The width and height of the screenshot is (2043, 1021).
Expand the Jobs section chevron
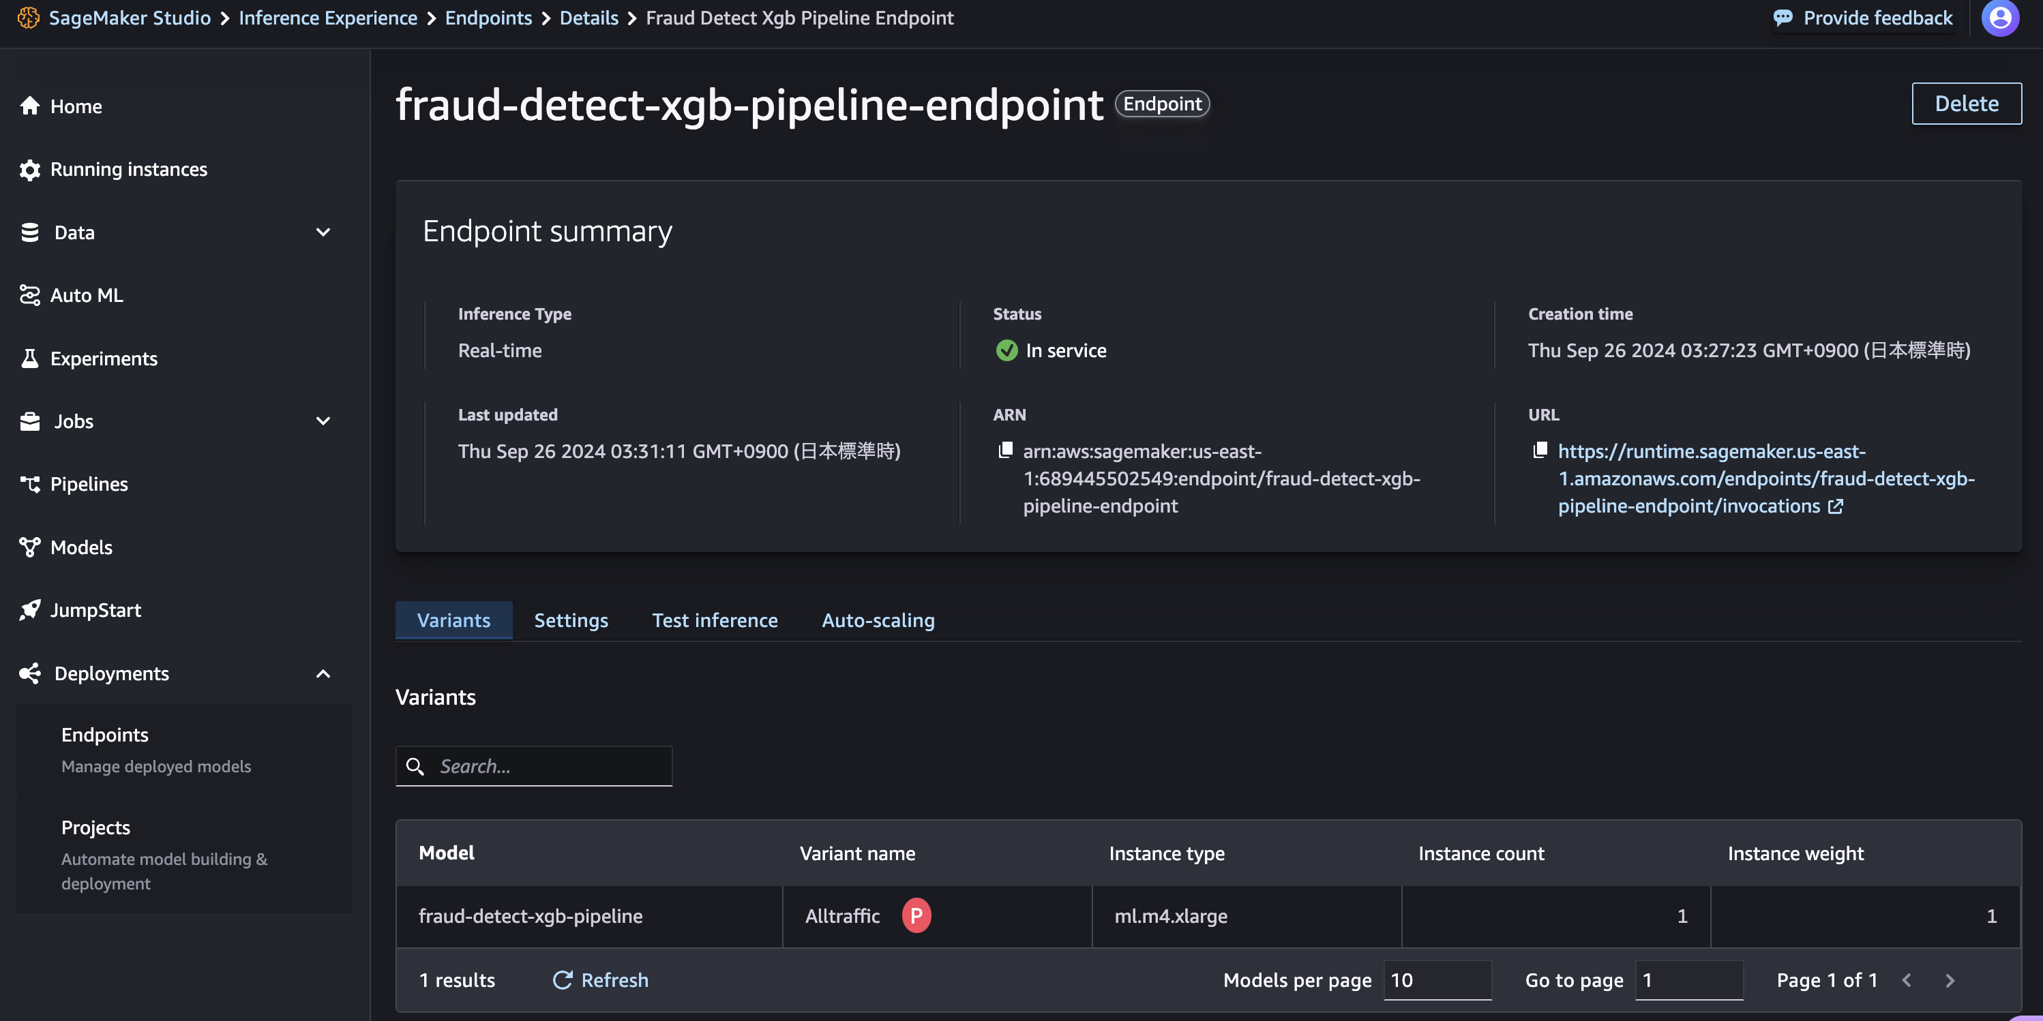point(323,422)
